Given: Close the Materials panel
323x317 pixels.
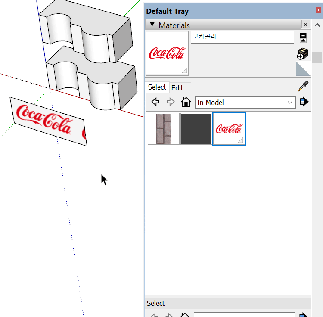Looking at the screenshot, I should tap(305, 25).
